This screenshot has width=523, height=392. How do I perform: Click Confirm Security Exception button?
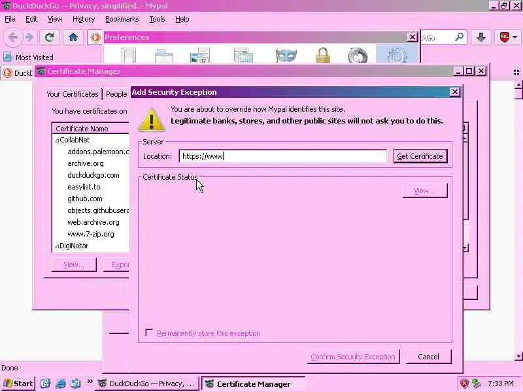point(353,357)
